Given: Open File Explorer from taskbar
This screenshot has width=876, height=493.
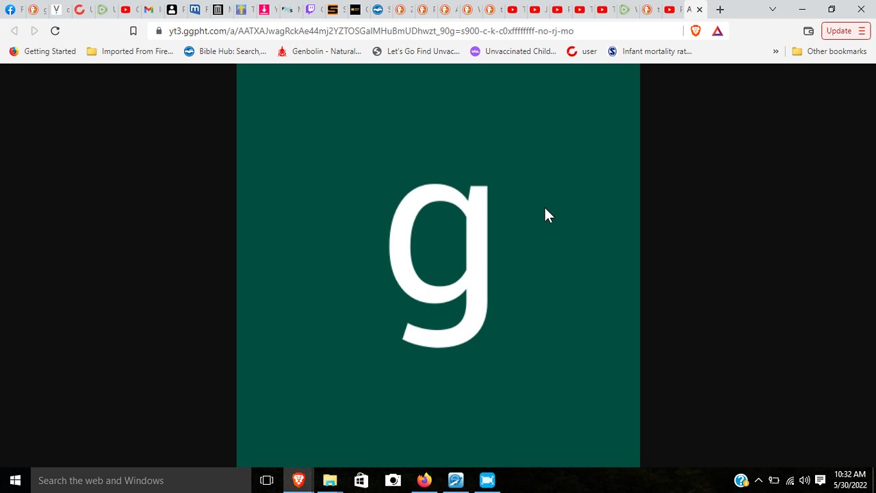Looking at the screenshot, I should 330,481.
